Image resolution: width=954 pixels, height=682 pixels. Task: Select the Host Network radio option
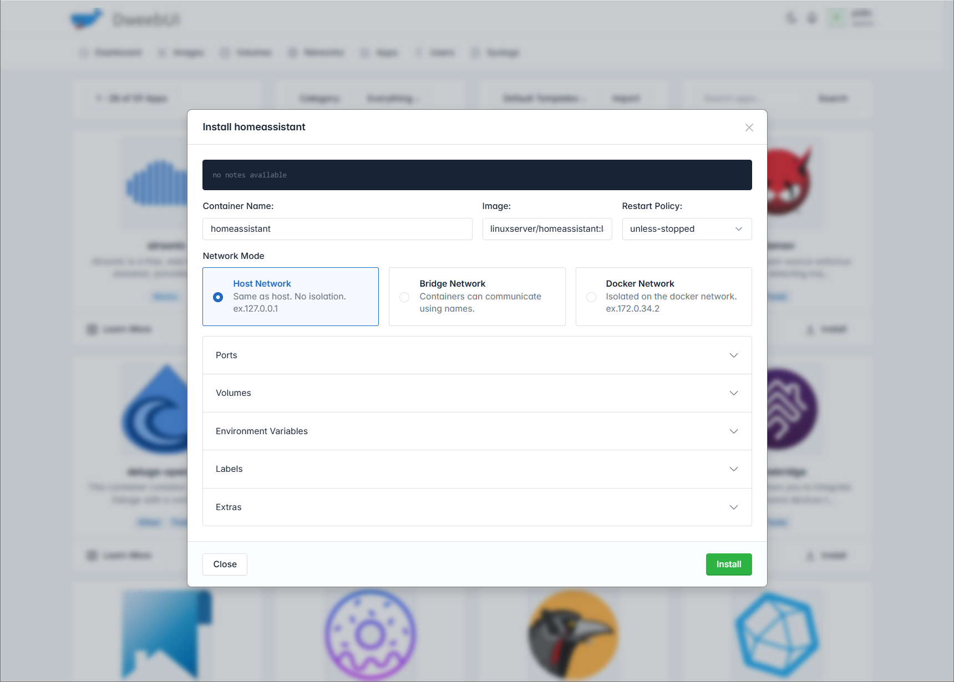tap(218, 297)
